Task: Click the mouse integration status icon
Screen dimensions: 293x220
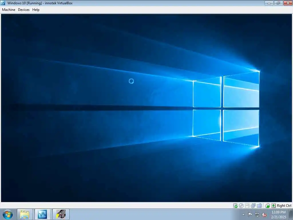Action: 268,206
